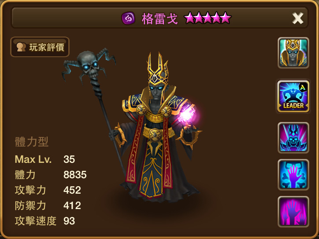Click the 攻擊力 452 stat row
The width and height of the screenshot is (319, 239).
point(48,190)
